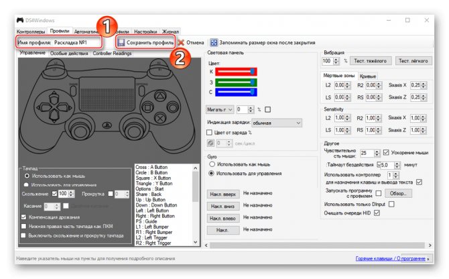The width and height of the screenshot is (449, 279).
Task: Toggle Запускать программу с профилем checkbox
Action: tap(379, 193)
